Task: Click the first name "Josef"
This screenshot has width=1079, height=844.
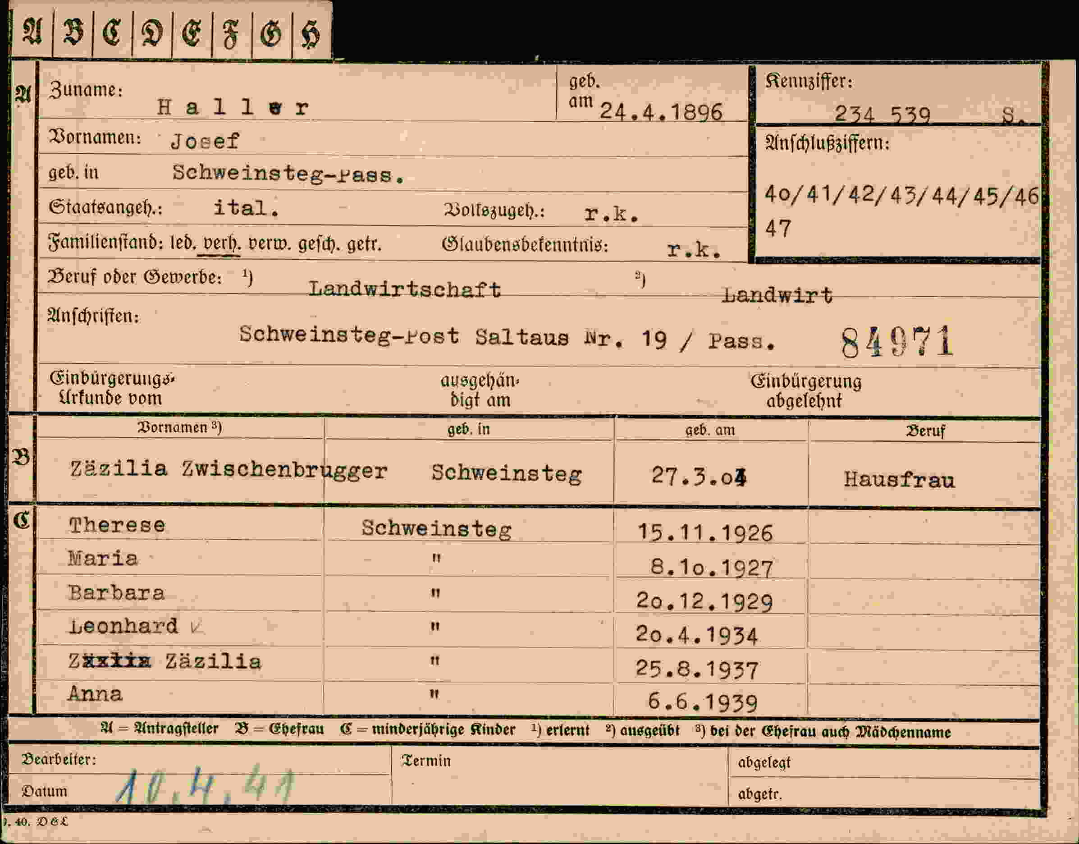Action: coord(205,141)
